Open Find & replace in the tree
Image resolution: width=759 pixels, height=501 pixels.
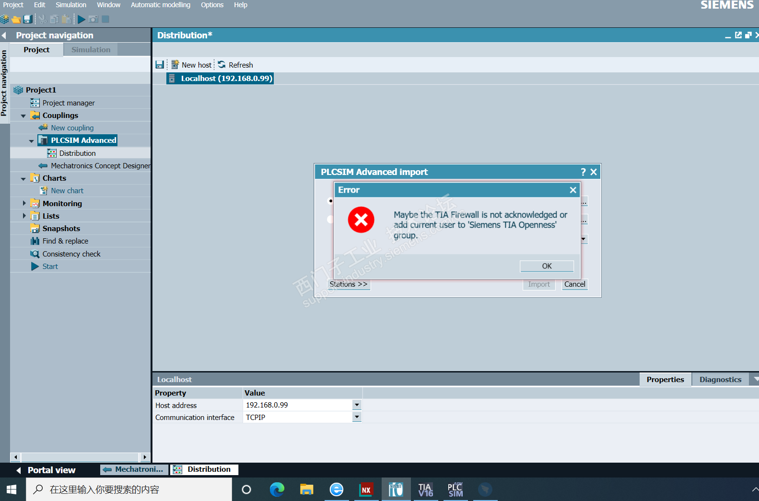[65, 241]
